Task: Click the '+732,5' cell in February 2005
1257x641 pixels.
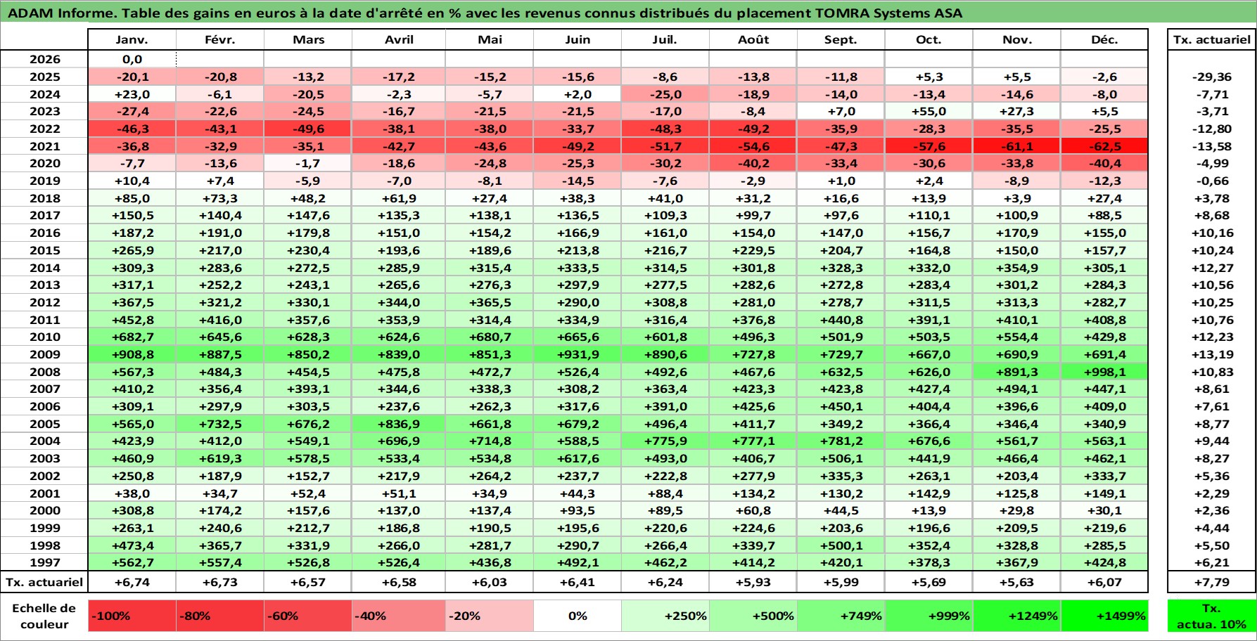Action: point(220,424)
